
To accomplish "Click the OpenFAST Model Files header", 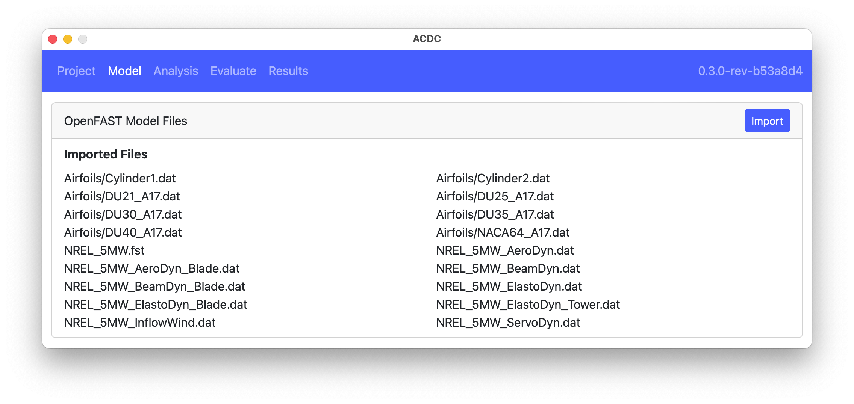I will [126, 121].
